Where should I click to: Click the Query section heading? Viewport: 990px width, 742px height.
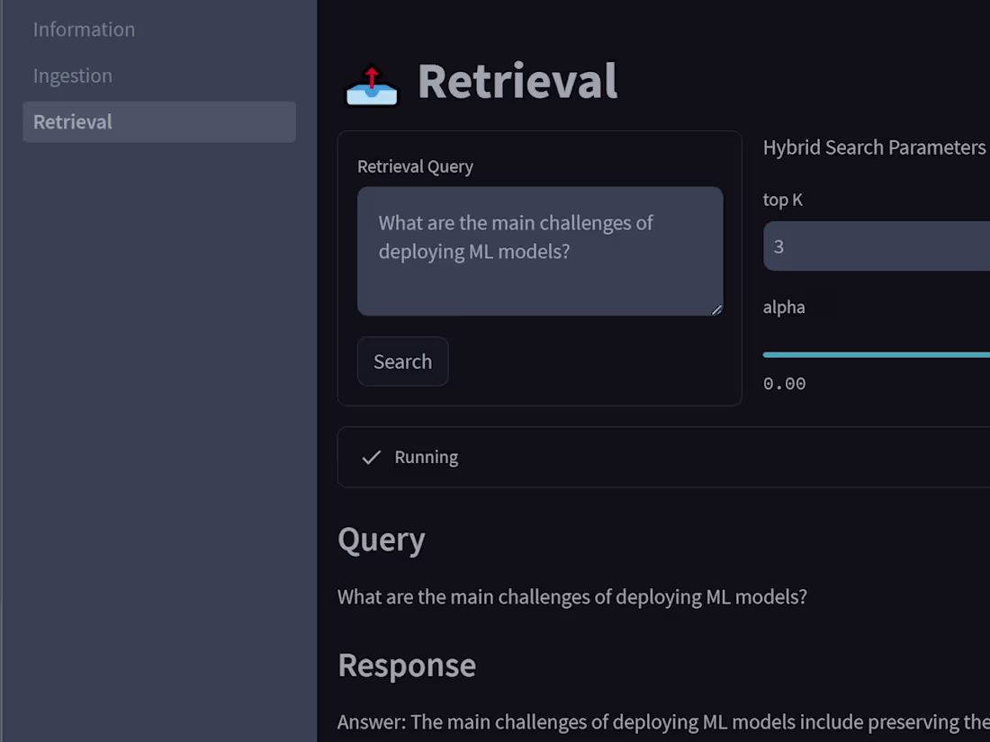(x=381, y=540)
